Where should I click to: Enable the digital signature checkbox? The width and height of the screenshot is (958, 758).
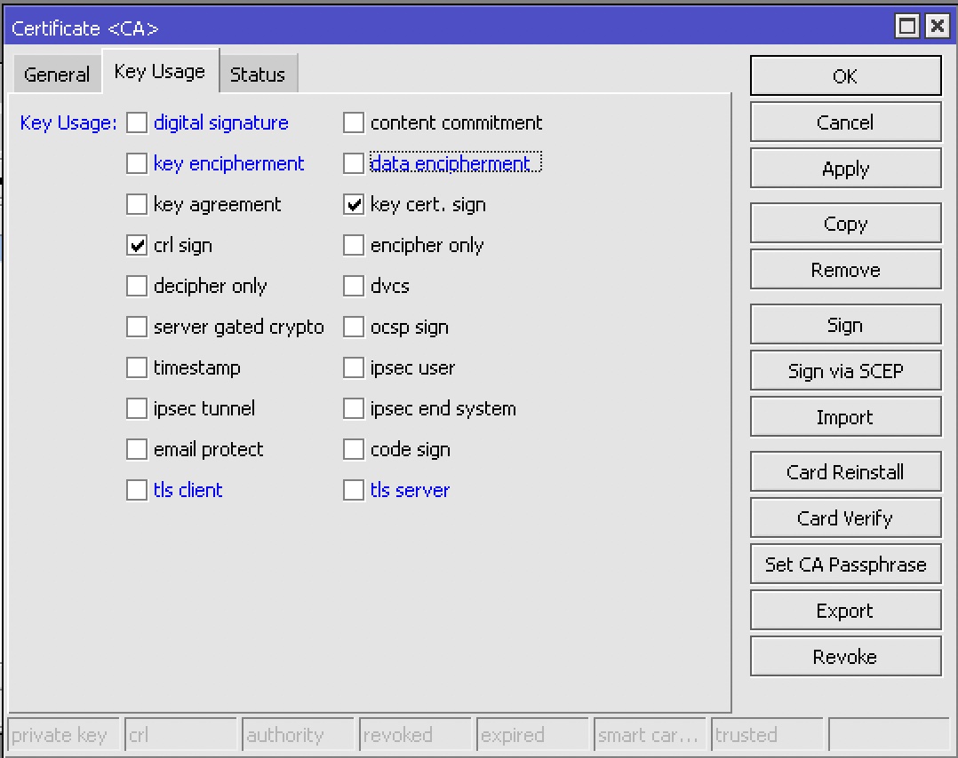click(137, 123)
